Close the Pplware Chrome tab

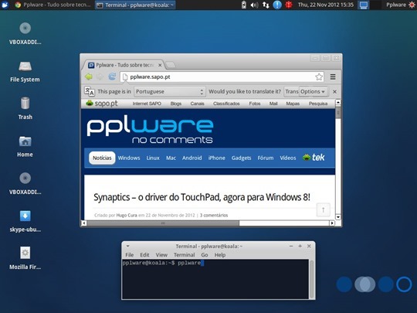pos(160,65)
